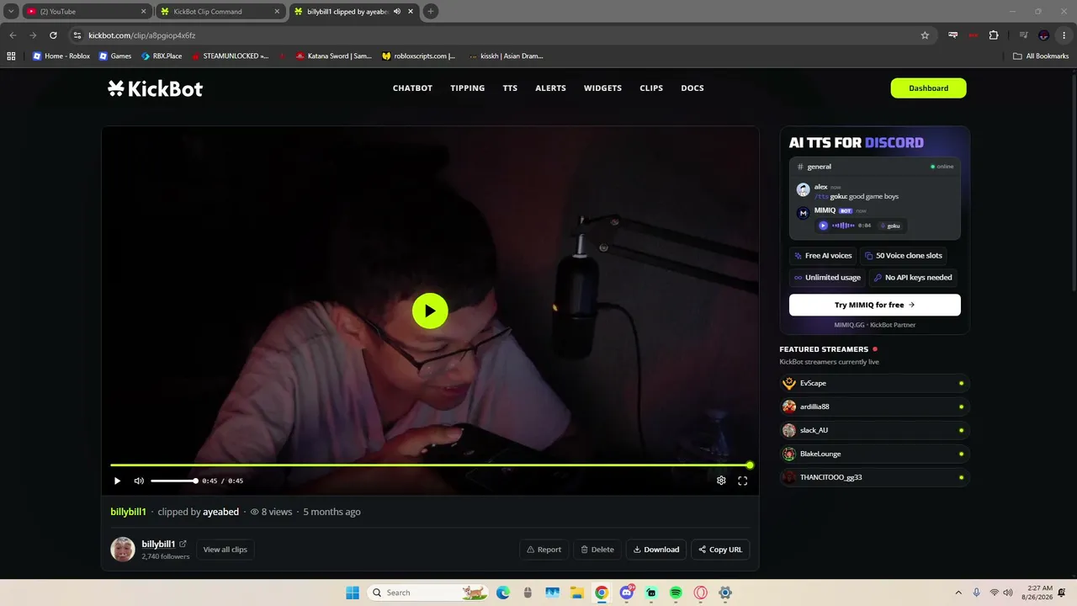Image resolution: width=1077 pixels, height=606 pixels.
Task: Open the Home - Roblox bookmark
Action: [x=61, y=56]
